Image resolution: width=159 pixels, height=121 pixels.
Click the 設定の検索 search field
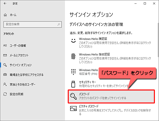pos(32,25)
